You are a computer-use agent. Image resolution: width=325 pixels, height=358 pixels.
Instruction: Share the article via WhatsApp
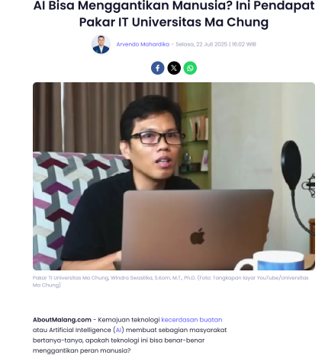point(190,68)
